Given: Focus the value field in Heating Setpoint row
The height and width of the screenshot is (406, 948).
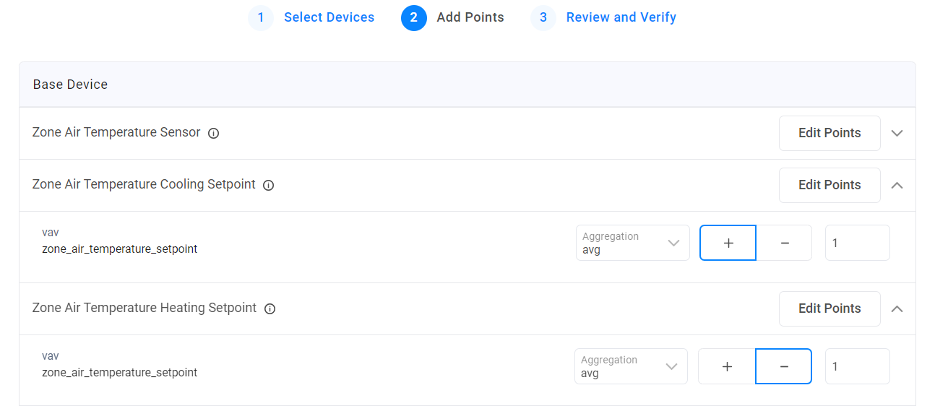Looking at the screenshot, I should click(x=858, y=366).
